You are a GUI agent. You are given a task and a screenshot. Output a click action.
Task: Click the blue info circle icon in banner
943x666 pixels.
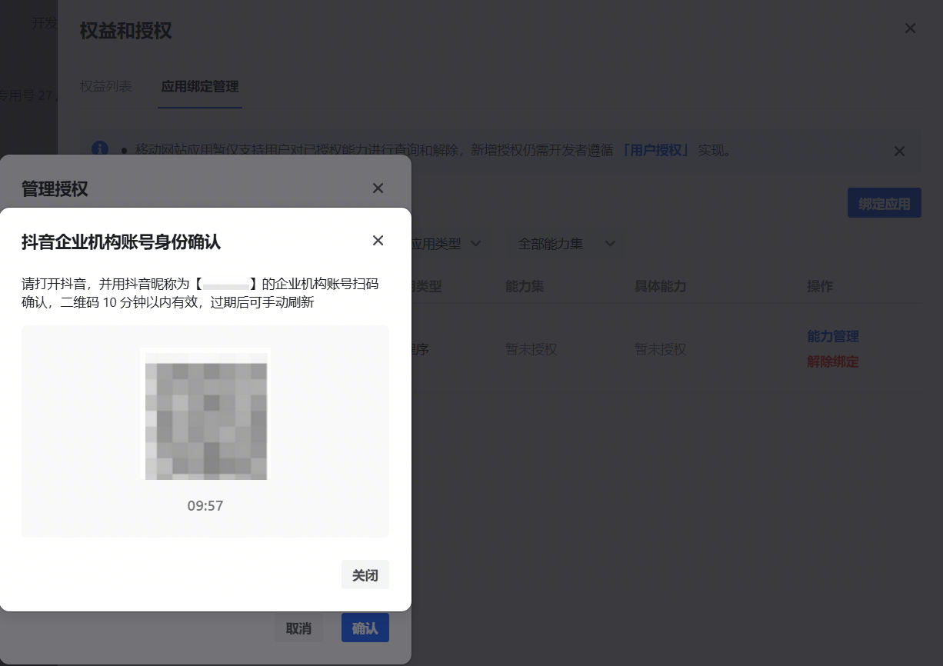click(x=100, y=148)
